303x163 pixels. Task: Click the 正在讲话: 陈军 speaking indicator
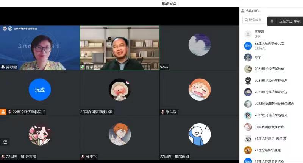tap(285, 22)
